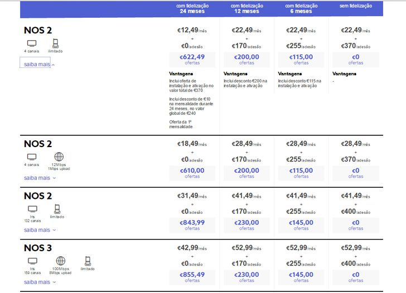406x293 pixels.
Task: Click the TV icon labeled 4 canais in first NOS 2 plan
Action: 32,43
